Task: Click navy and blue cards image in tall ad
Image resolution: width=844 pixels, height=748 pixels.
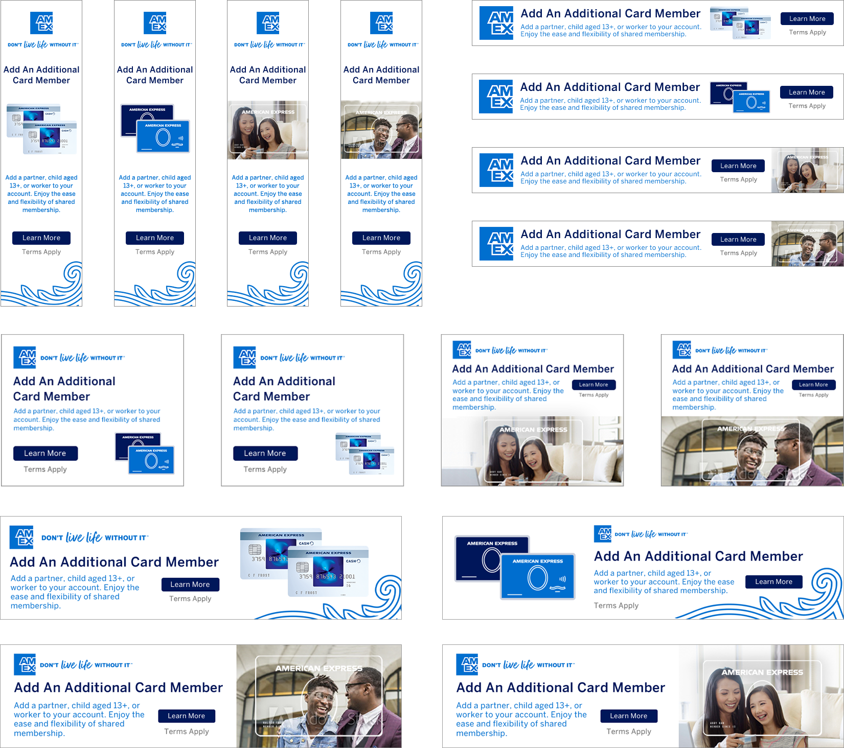Action: [155, 129]
